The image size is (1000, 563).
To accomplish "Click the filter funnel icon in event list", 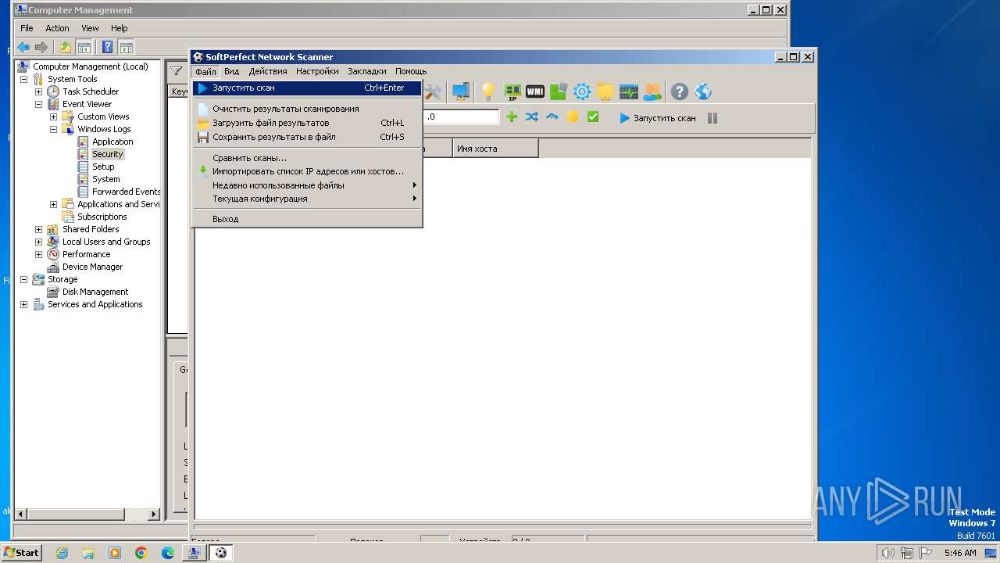I will [x=177, y=71].
